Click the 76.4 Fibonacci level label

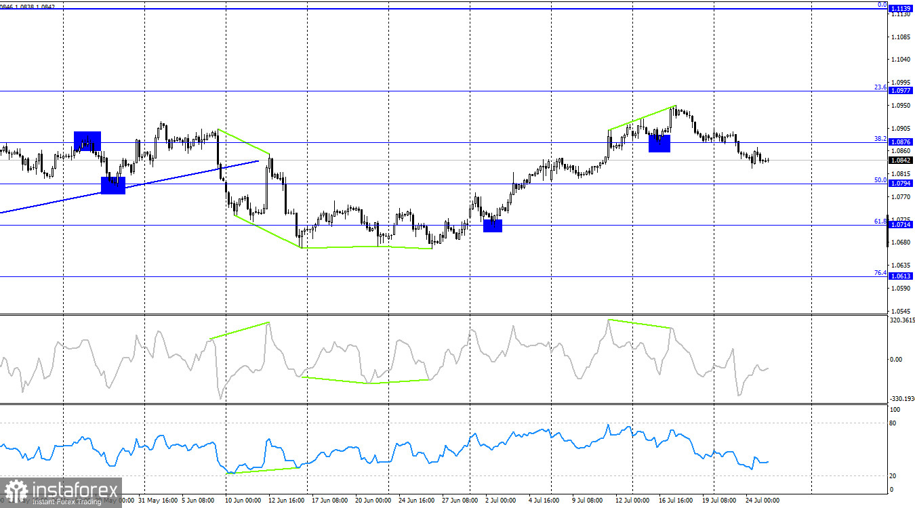coord(880,273)
